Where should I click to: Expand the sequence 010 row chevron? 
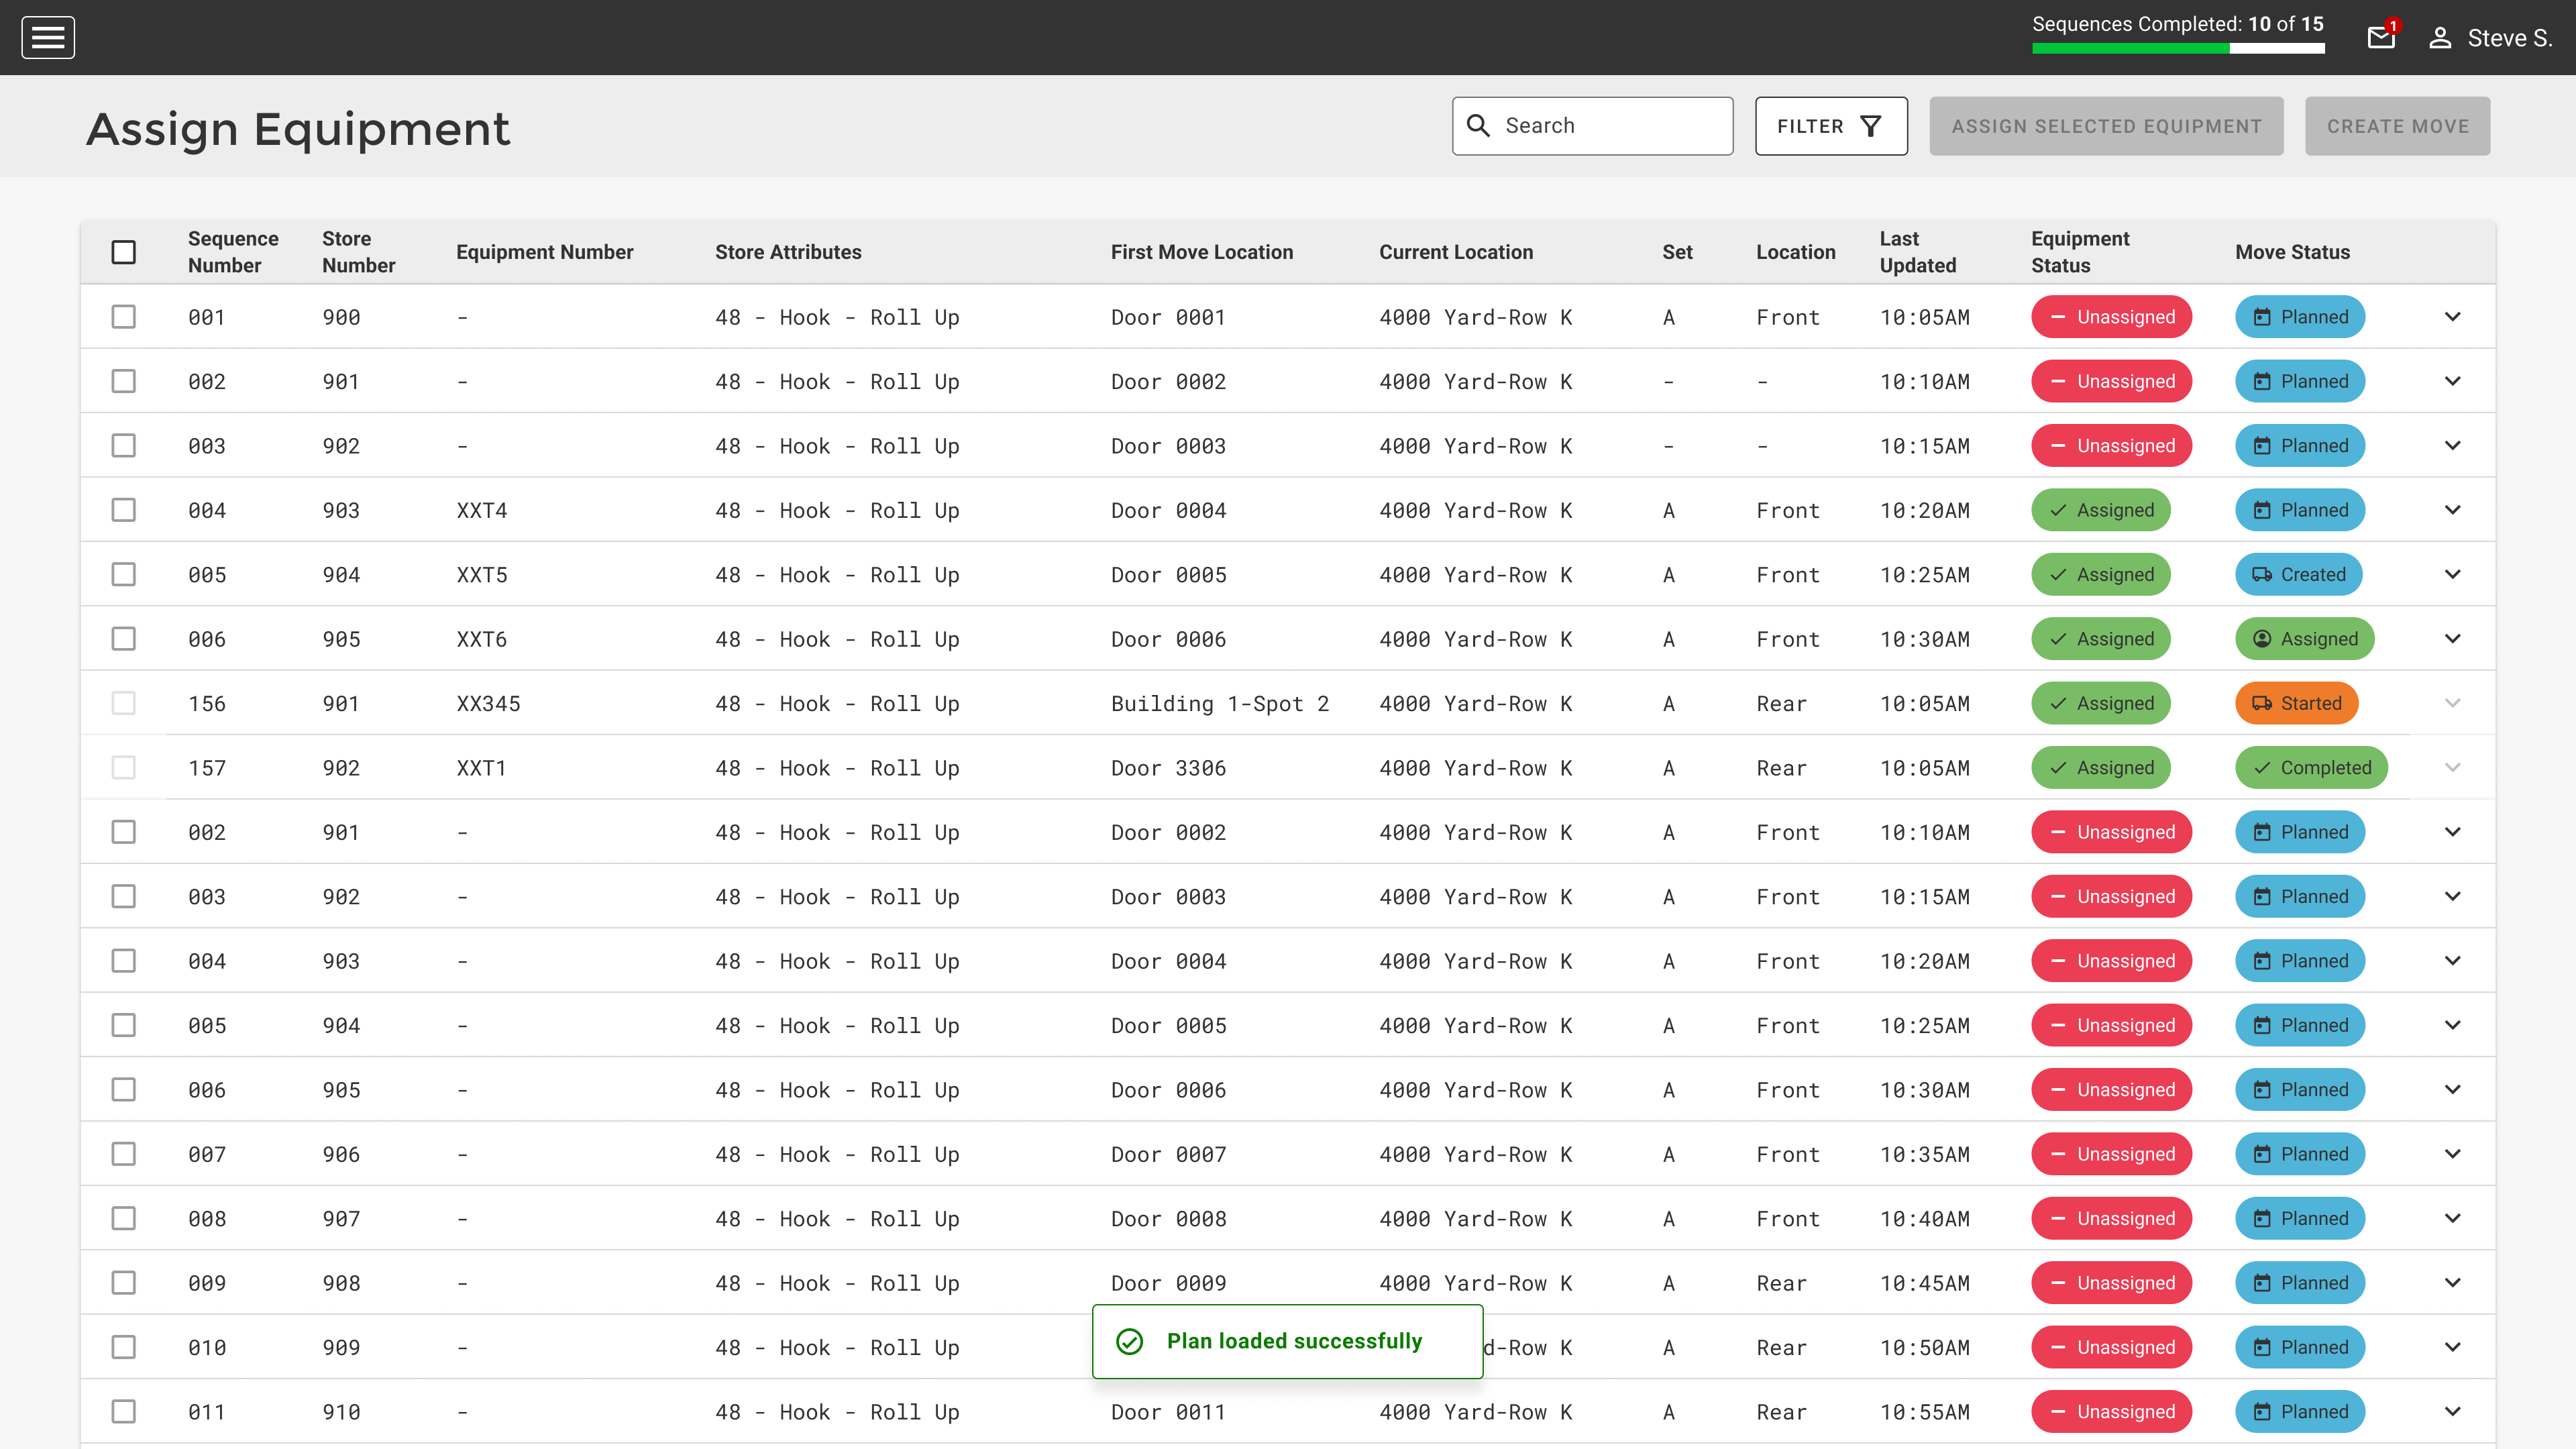point(2453,1347)
